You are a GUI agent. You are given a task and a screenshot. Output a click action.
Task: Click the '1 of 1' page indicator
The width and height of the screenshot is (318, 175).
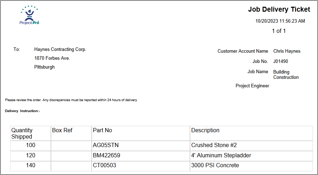[279, 31]
